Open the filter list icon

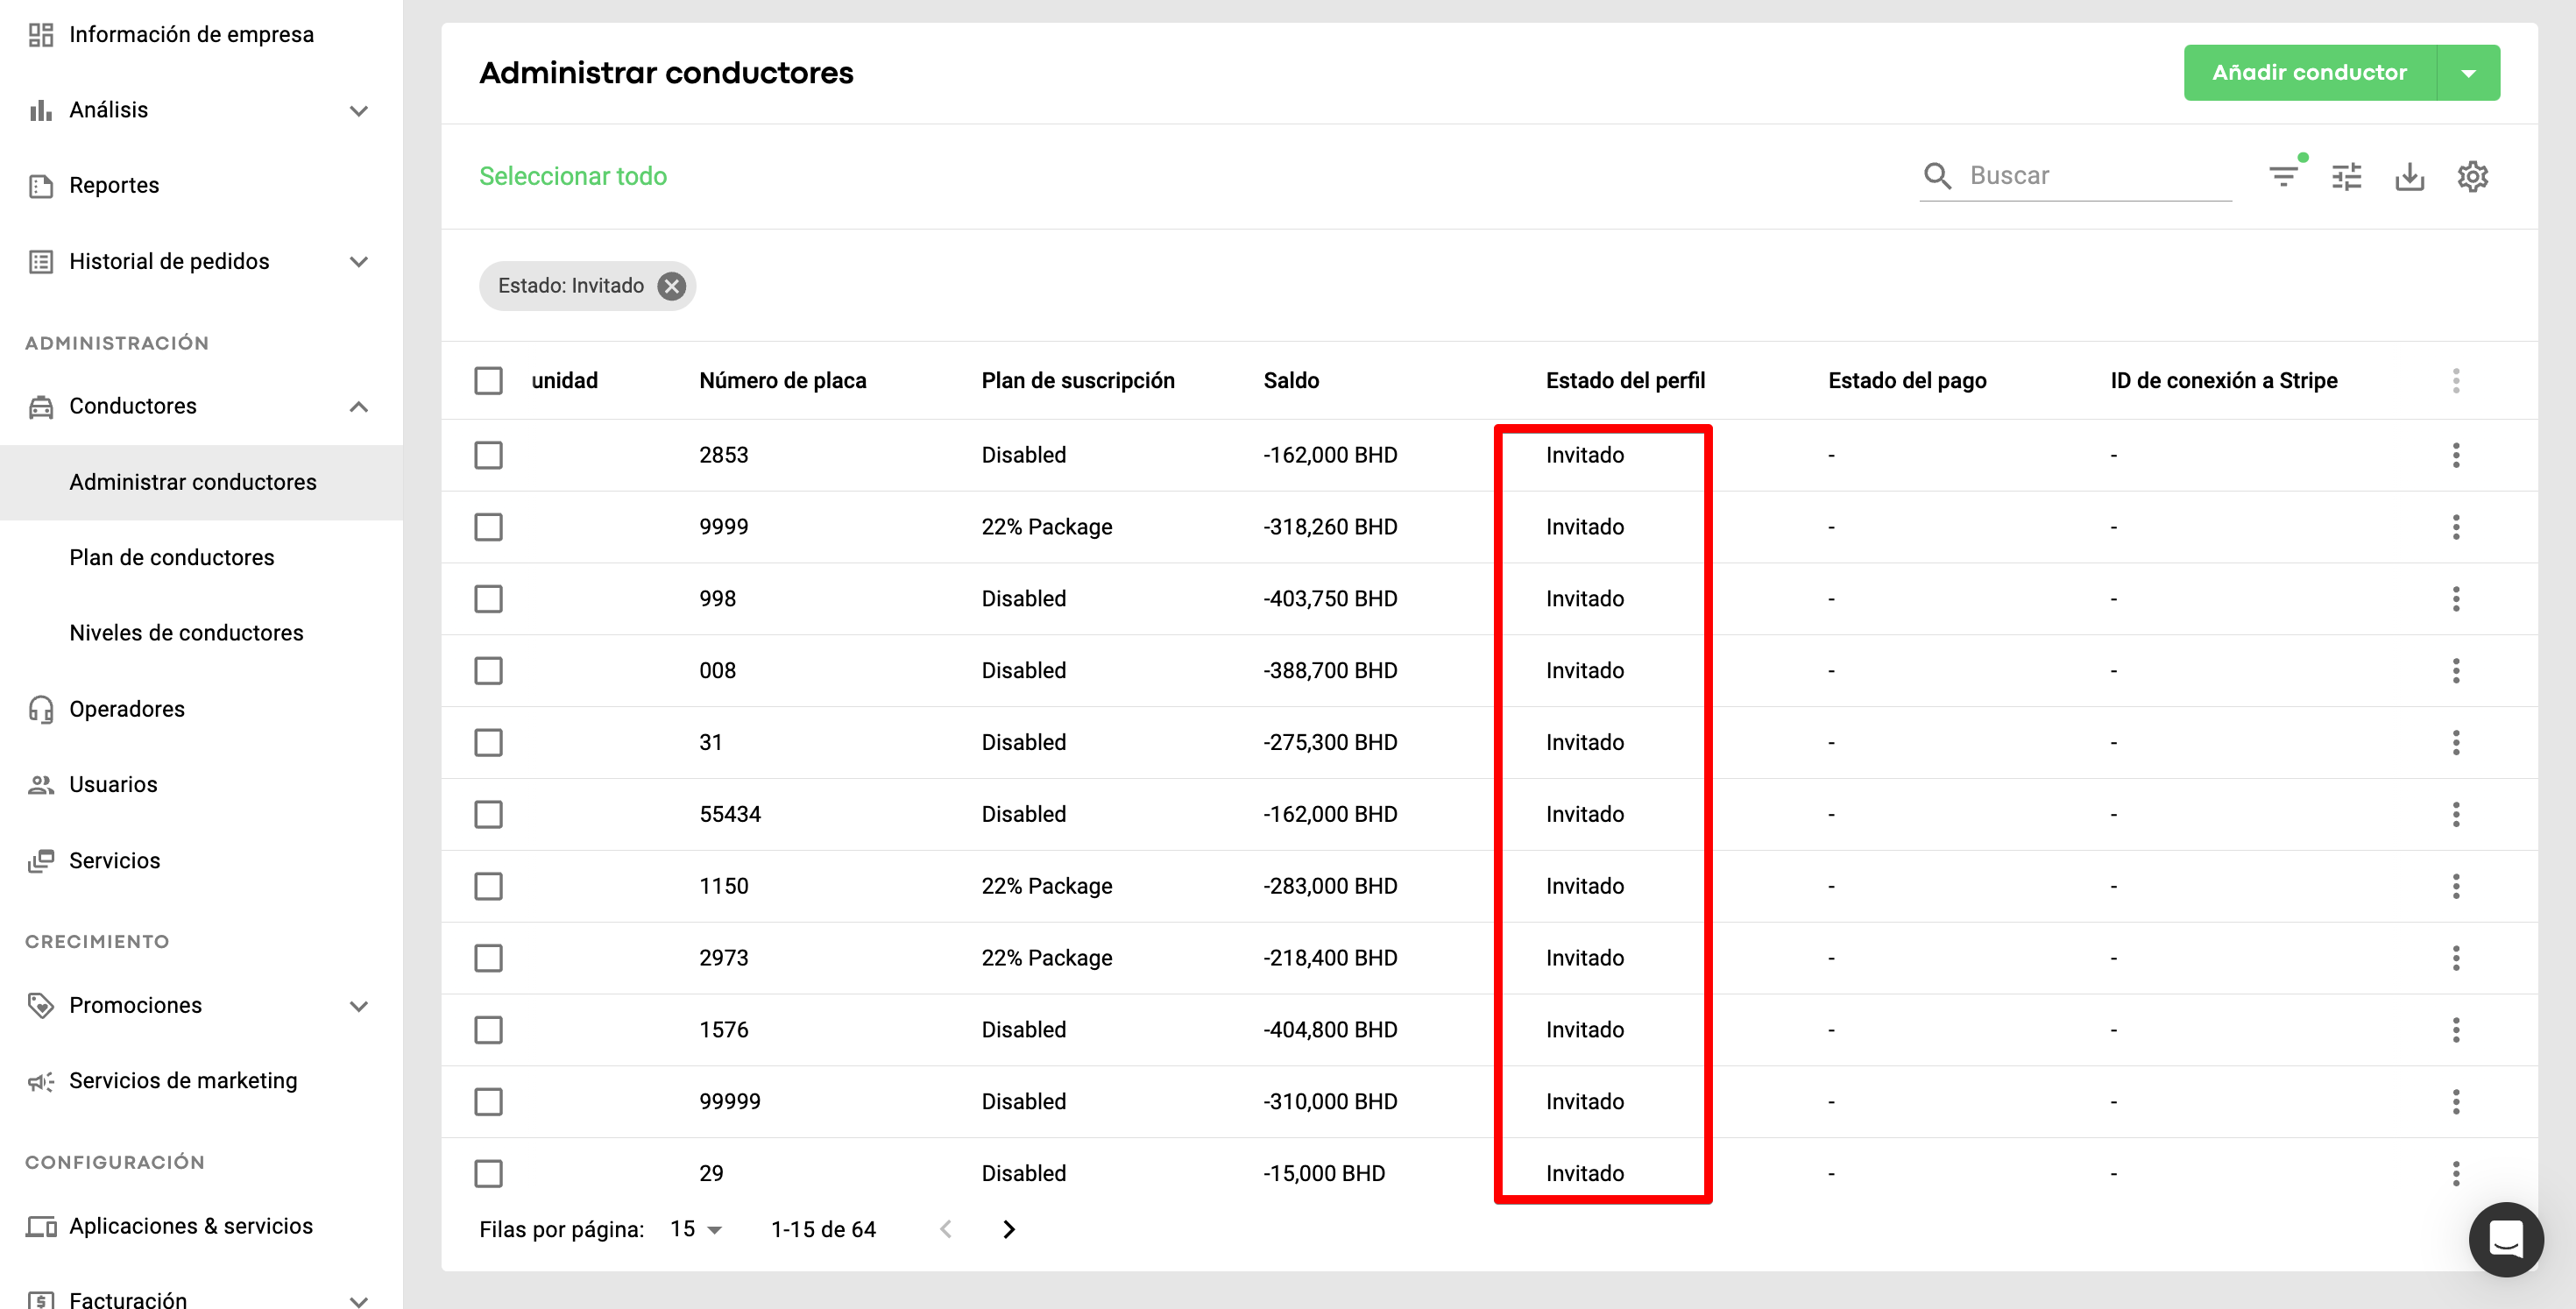click(2283, 176)
